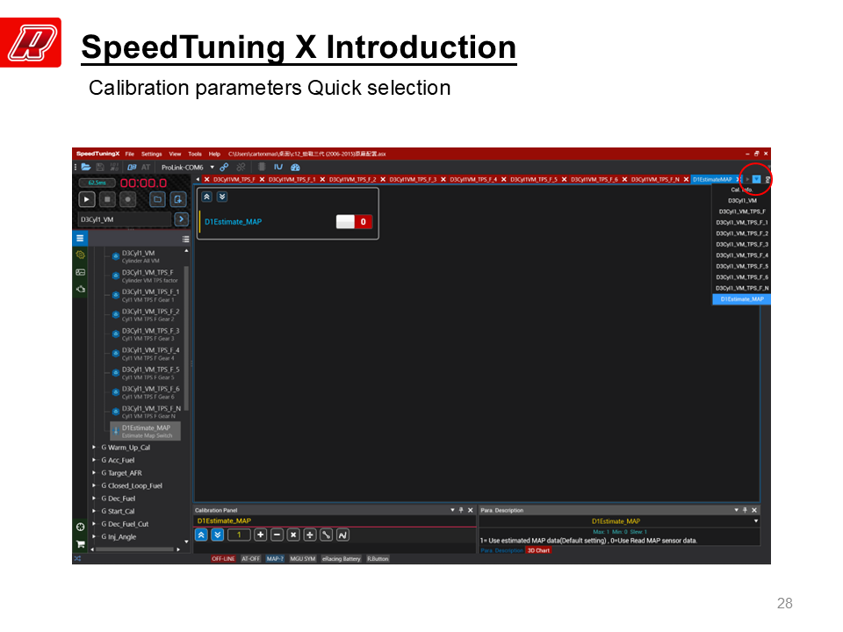Click the steering wheel sidebar icon

click(80, 527)
